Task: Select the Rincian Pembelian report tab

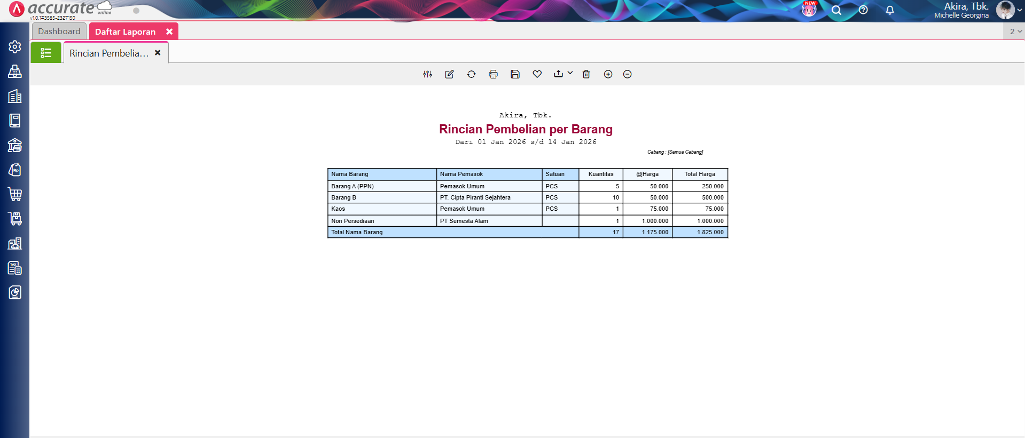Action: click(x=109, y=53)
